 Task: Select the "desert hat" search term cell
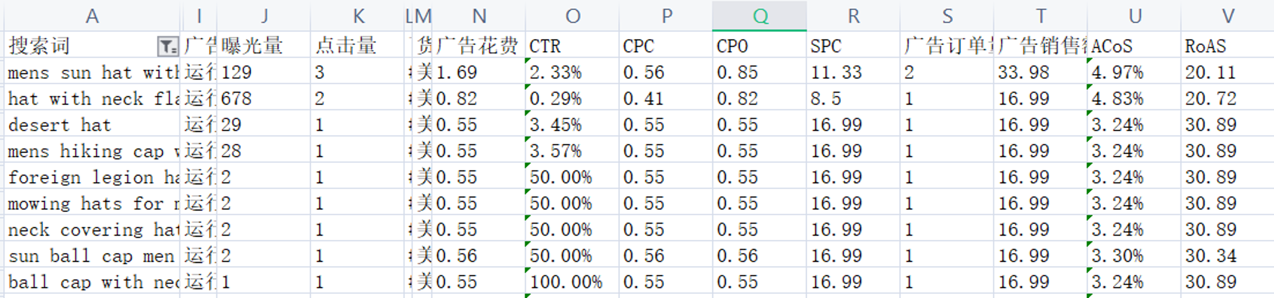pyautogui.click(x=92, y=125)
